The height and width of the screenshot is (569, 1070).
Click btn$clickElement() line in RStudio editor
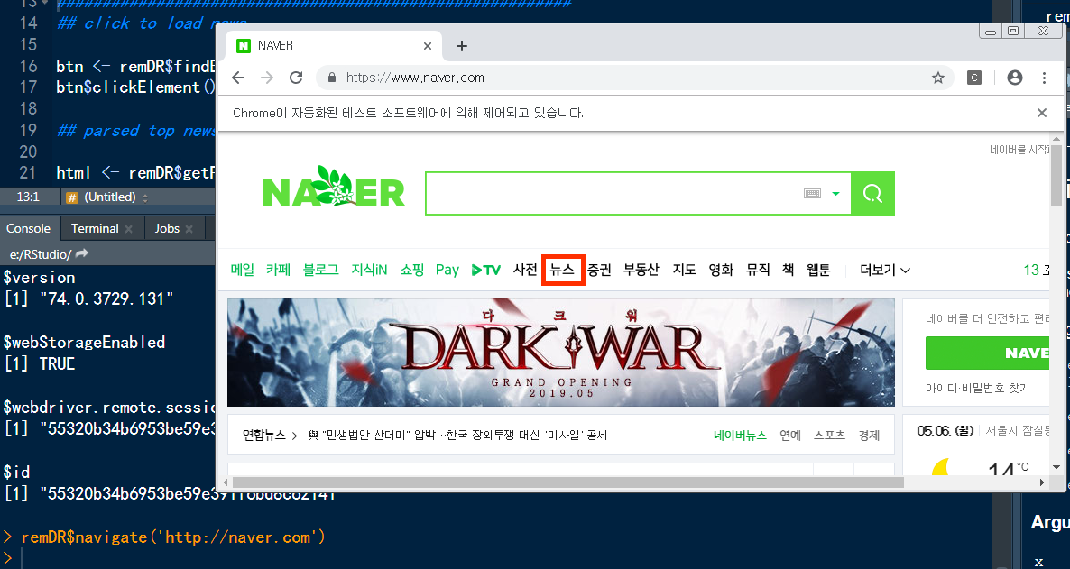[136, 87]
